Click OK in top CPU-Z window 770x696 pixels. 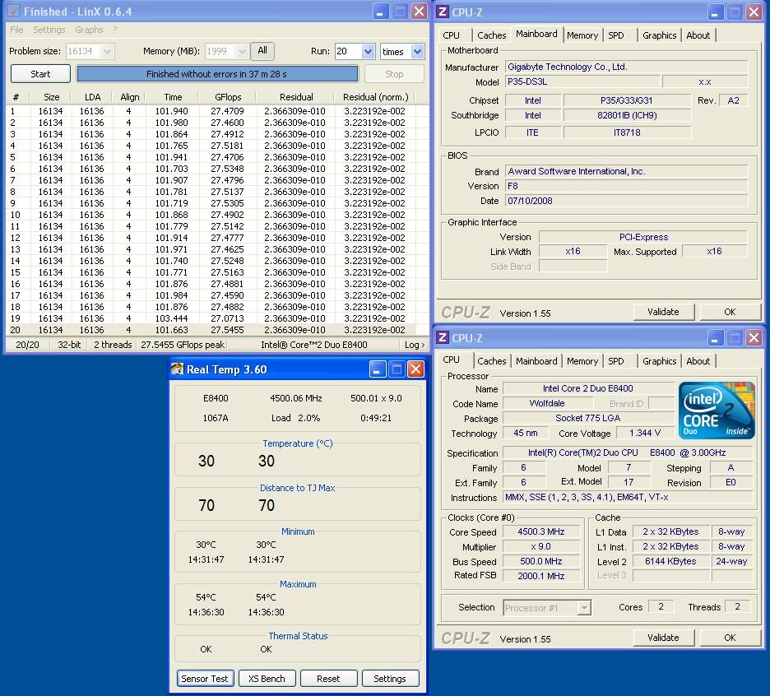[x=730, y=312]
